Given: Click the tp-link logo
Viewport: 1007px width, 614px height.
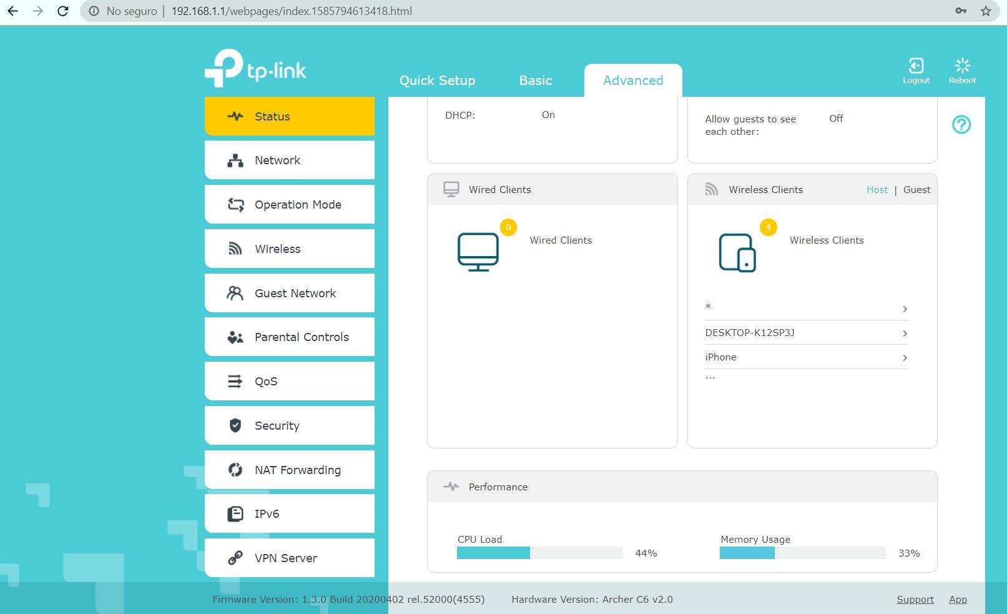Looking at the screenshot, I should pos(255,69).
